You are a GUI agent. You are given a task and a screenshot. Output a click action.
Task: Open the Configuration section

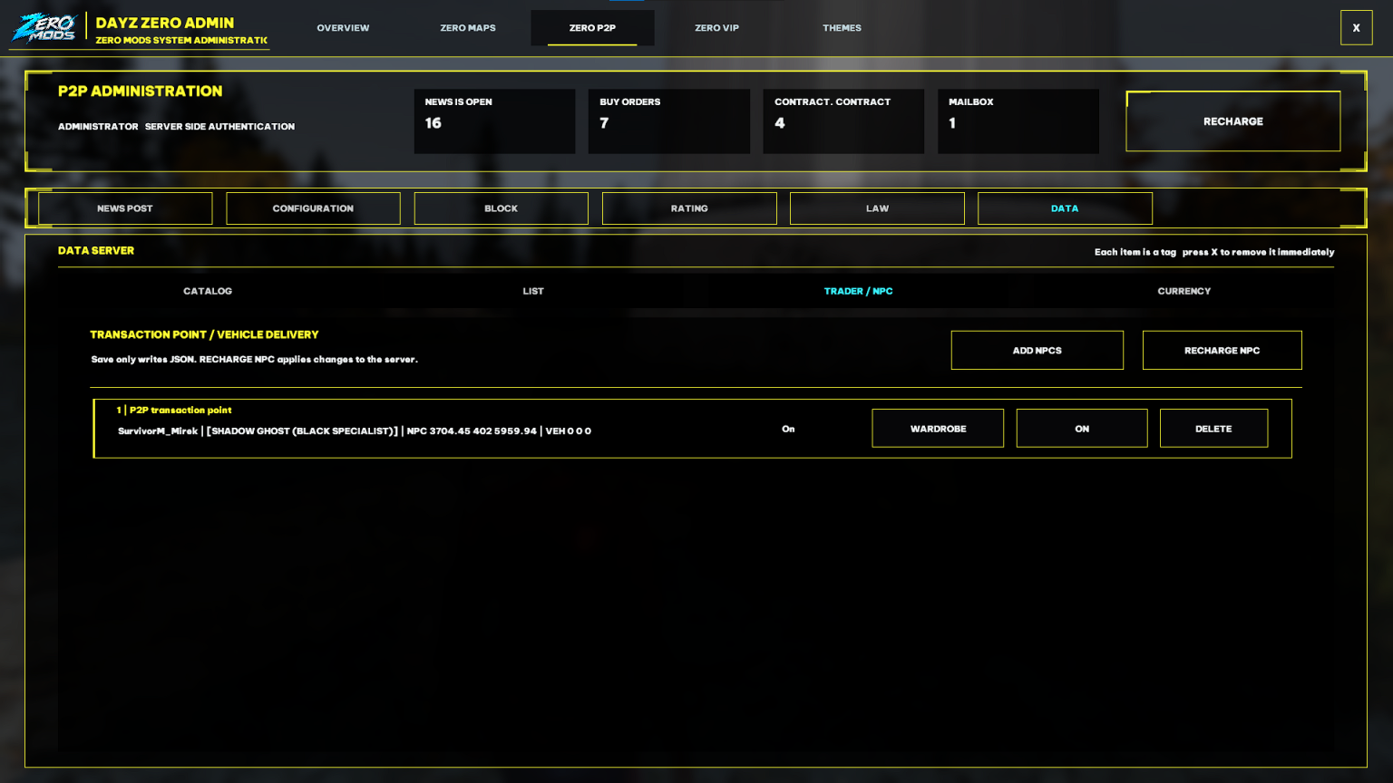pyautogui.click(x=313, y=208)
